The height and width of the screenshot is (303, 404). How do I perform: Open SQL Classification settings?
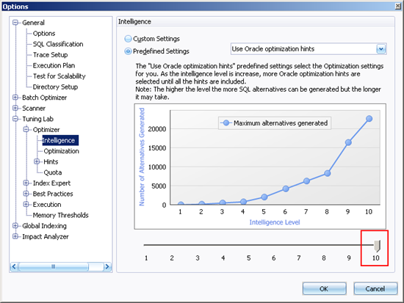[x=58, y=44]
